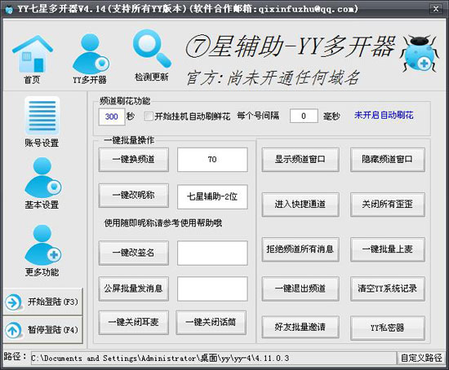The image size is (449, 370).
Task: Click YY私密器 button
Action: [388, 328]
